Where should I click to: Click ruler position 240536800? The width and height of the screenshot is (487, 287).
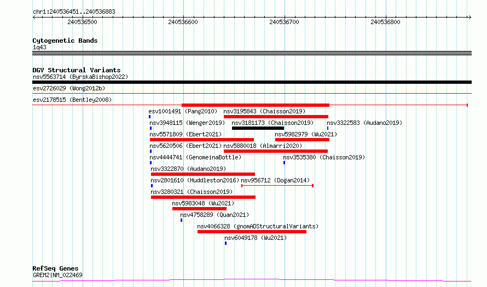pyautogui.click(x=385, y=22)
